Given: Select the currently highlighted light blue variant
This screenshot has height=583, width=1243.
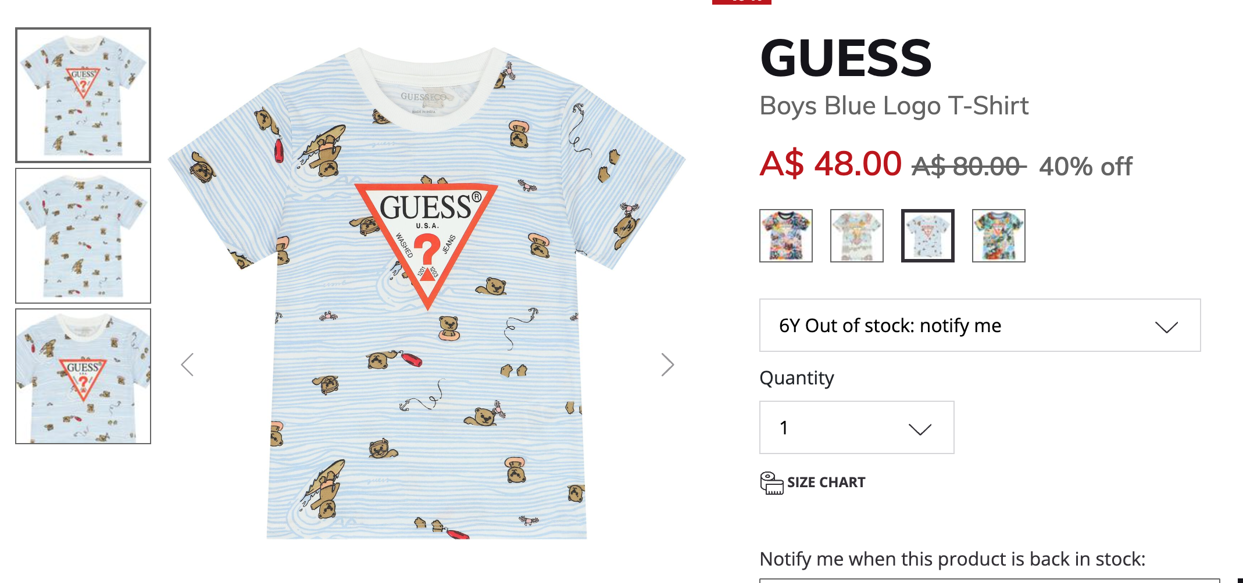Looking at the screenshot, I should (928, 236).
